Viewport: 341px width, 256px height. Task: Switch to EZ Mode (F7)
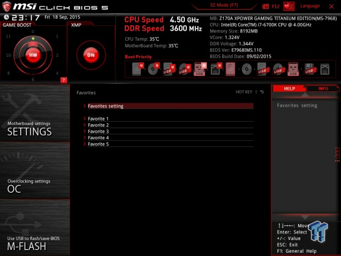pos(224,5)
